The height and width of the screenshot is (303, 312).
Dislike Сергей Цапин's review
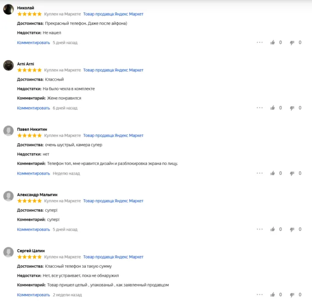tap(292, 295)
